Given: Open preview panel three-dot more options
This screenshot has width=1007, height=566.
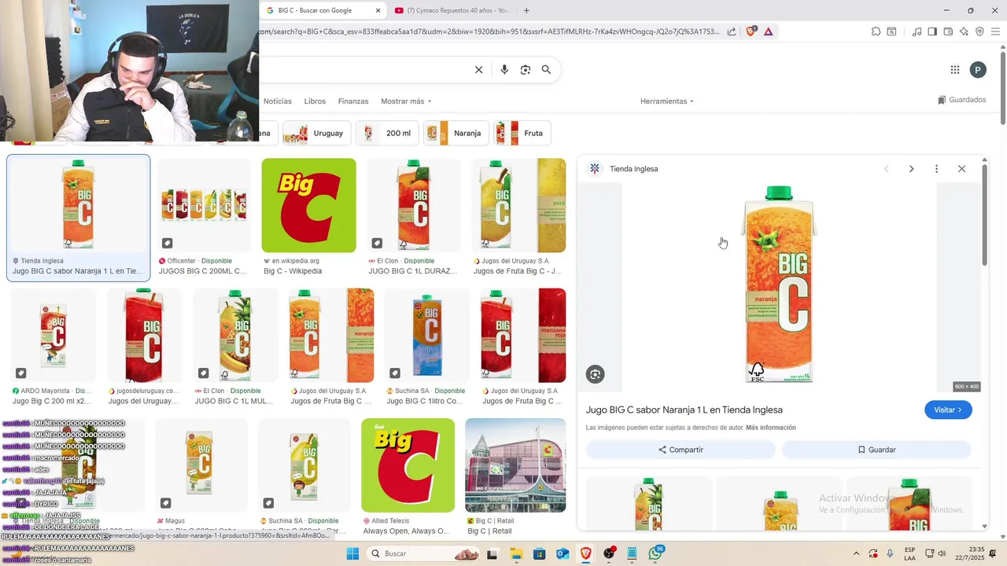Looking at the screenshot, I should [936, 169].
